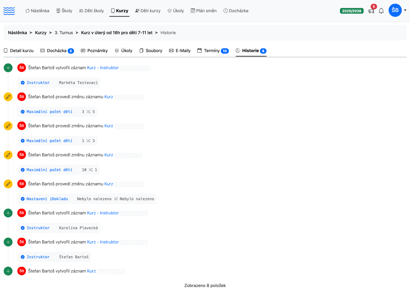Click check icon beside Instruktor Markéta Testovací
410x293 pixels.
(23, 83)
